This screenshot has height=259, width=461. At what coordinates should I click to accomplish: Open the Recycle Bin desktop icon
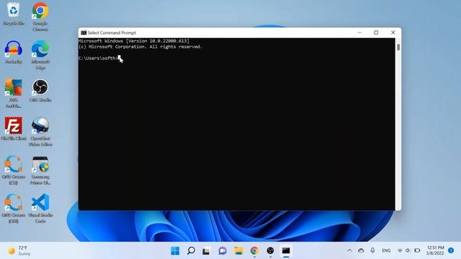pos(14,14)
